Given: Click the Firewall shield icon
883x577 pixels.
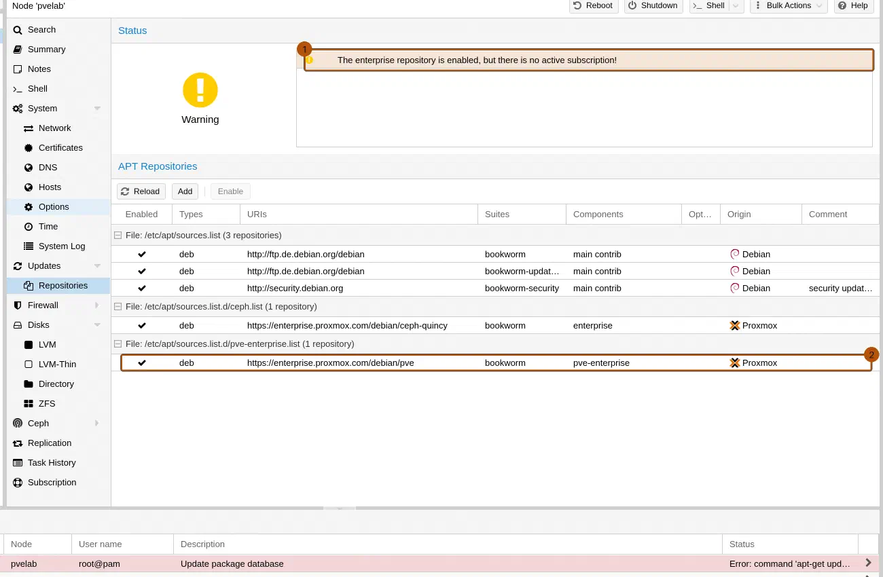Looking at the screenshot, I should coord(18,305).
